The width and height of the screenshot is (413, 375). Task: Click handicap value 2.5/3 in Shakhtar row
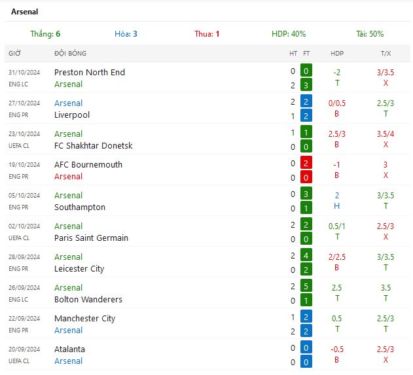pos(337,134)
